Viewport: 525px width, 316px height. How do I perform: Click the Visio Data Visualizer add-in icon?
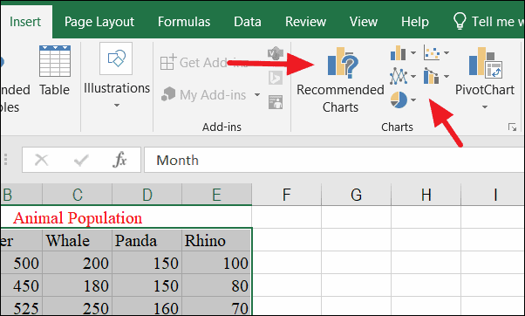[x=276, y=53]
